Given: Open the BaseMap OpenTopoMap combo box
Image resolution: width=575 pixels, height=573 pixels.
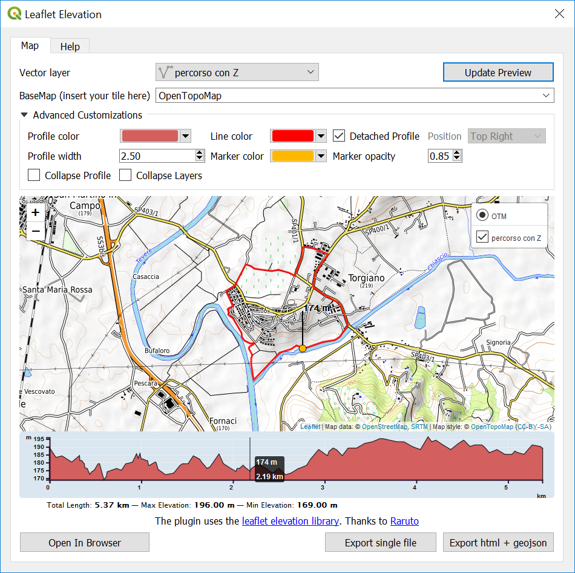Looking at the screenshot, I should 355,96.
